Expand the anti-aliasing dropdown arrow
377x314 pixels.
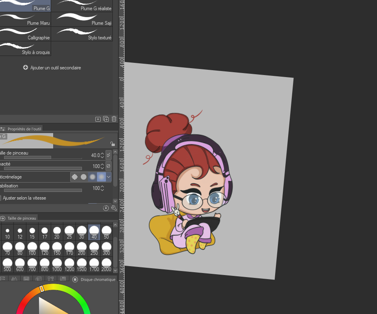click(x=108, y=177)
